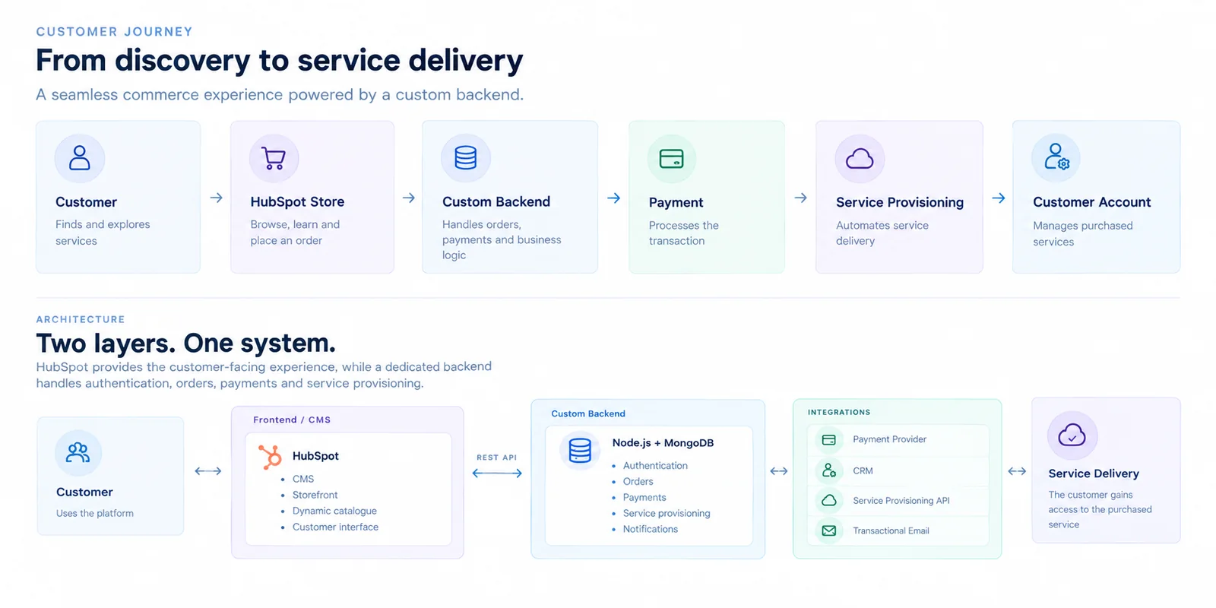Click the 'HubSpot Store' card title
Image resolution: width=1216 pixels, height=608 pixels.
[297, 201]
